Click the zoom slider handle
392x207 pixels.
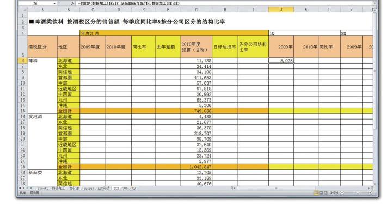click(x=358, y=193)
